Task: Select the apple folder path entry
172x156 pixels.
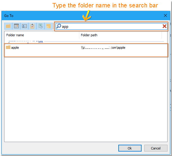Action: (x=103, y=48)
